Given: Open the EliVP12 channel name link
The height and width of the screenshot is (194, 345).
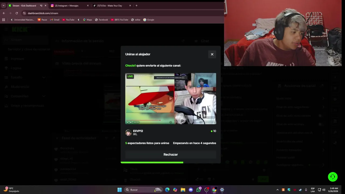Looking at the screenshot, I should pyautogui.click(x=138, y=131).
